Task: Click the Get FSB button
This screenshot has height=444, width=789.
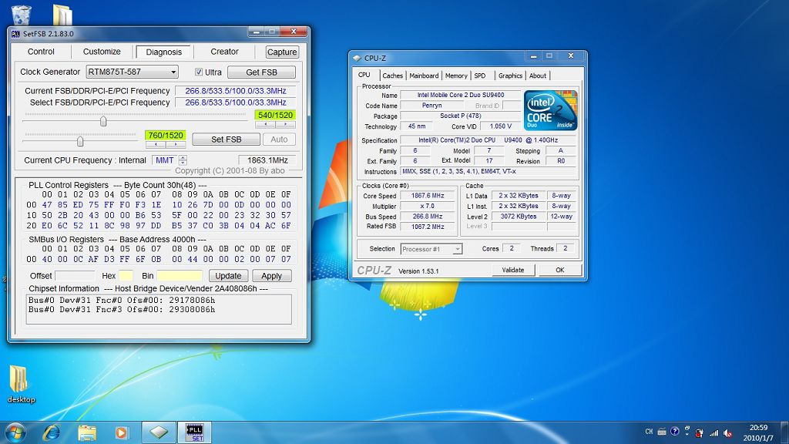Action: [x=262, y=72]
